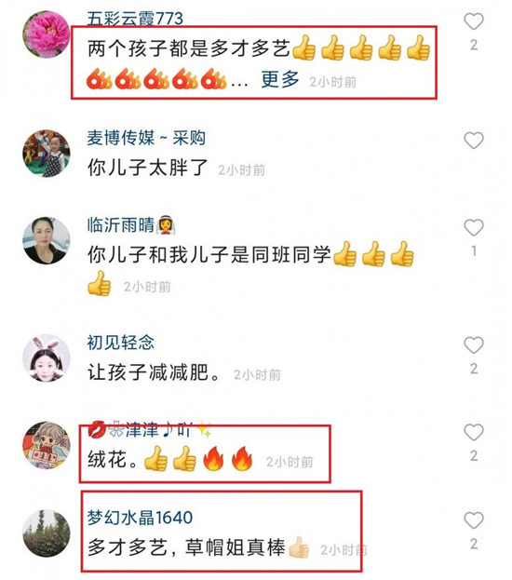This screenshot has width=512, height=580.
Task: Open username 五彩云霞773
Action: coord(135,19)
